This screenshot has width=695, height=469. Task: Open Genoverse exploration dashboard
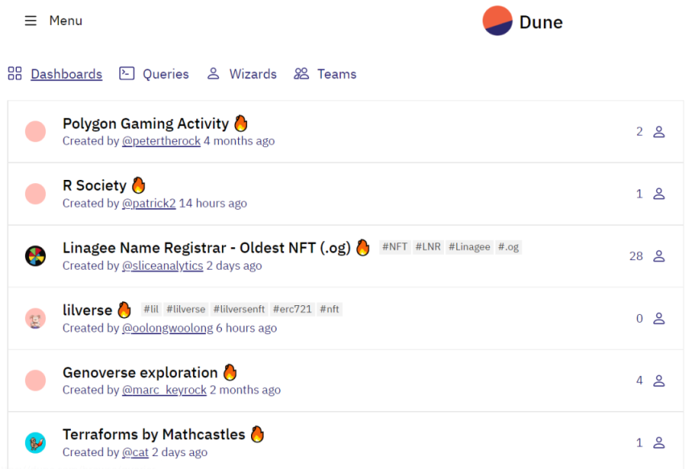(140, 373)
